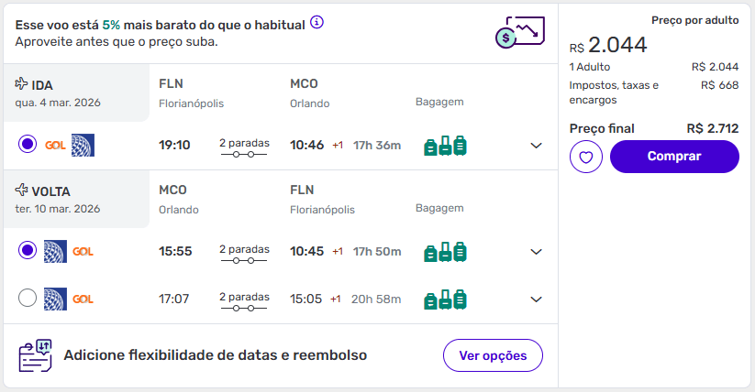The image size is (755, 392).
Task: Click baggage icons on the 15:55 flight
Action: (x=445, y=251)
